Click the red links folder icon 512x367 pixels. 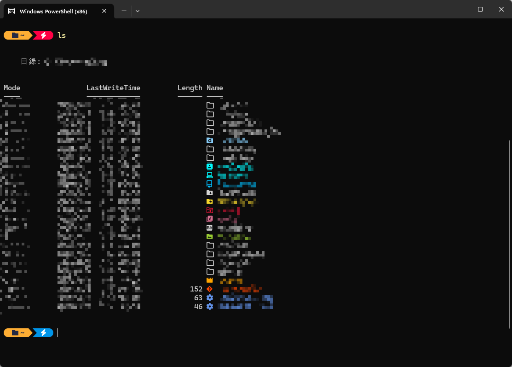[210, 210]
